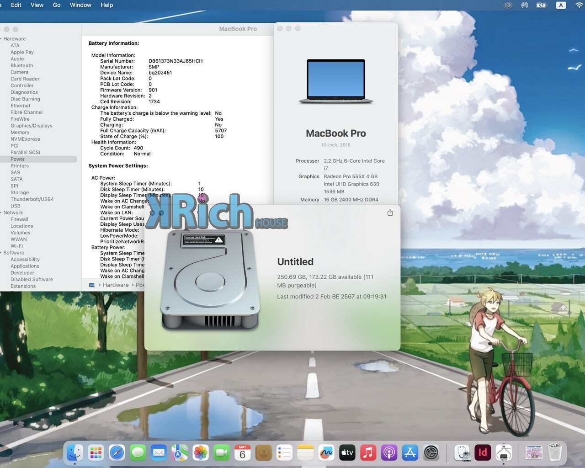585x468 pixels.
Task: Click the MacBook Pro title in About window
Action: (x=336, y=133)
